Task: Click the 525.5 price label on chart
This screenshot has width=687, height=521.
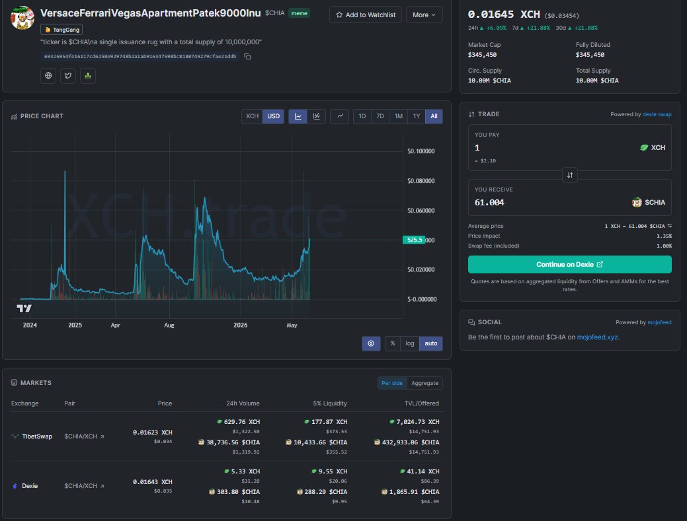Action: pyautogui.click(x=414, y=240)
